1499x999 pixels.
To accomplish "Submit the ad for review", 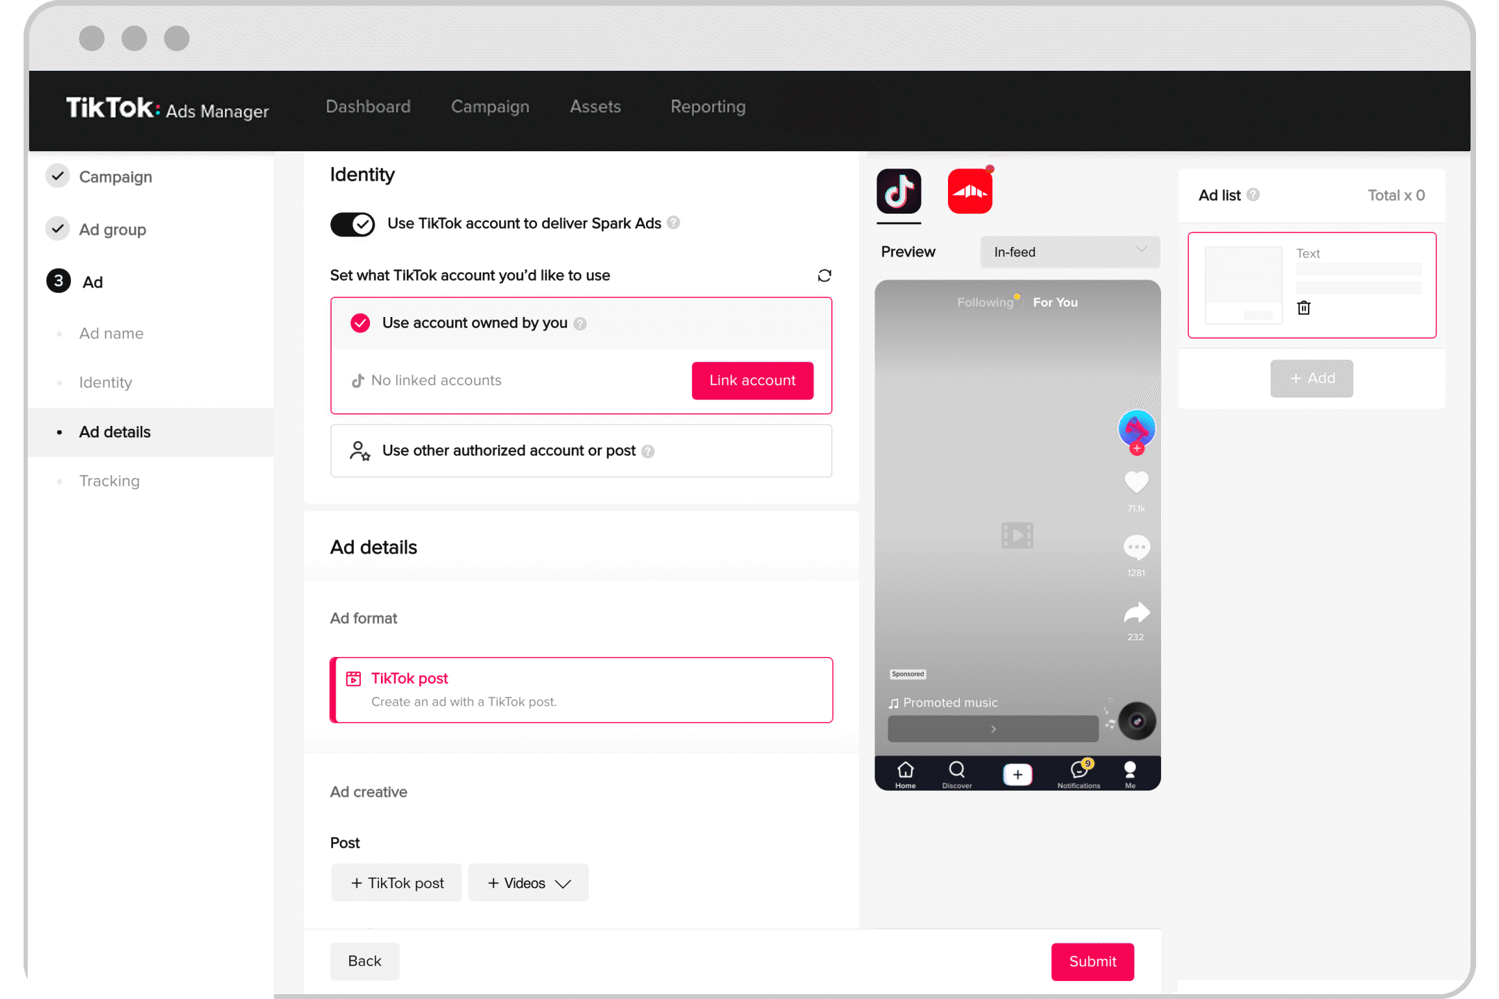I will coord(1092,962).
